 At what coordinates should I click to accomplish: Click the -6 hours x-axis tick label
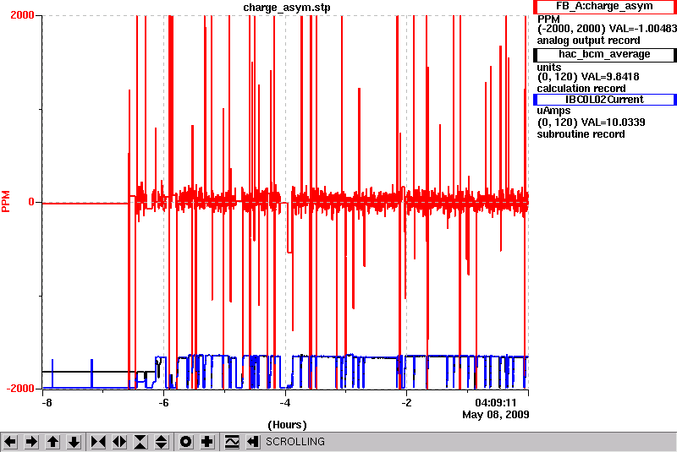pyautogui.click(x=163, y=403)
